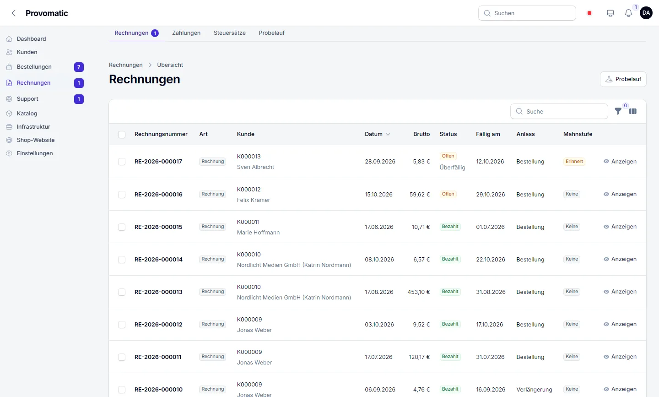
Task: Click the Rechnungen breadcrumb link
Action: coord(126,65)
